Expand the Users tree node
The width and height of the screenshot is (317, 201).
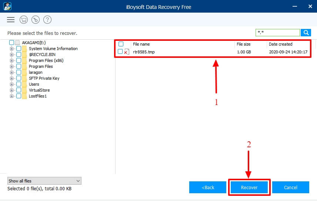[12, 84]
